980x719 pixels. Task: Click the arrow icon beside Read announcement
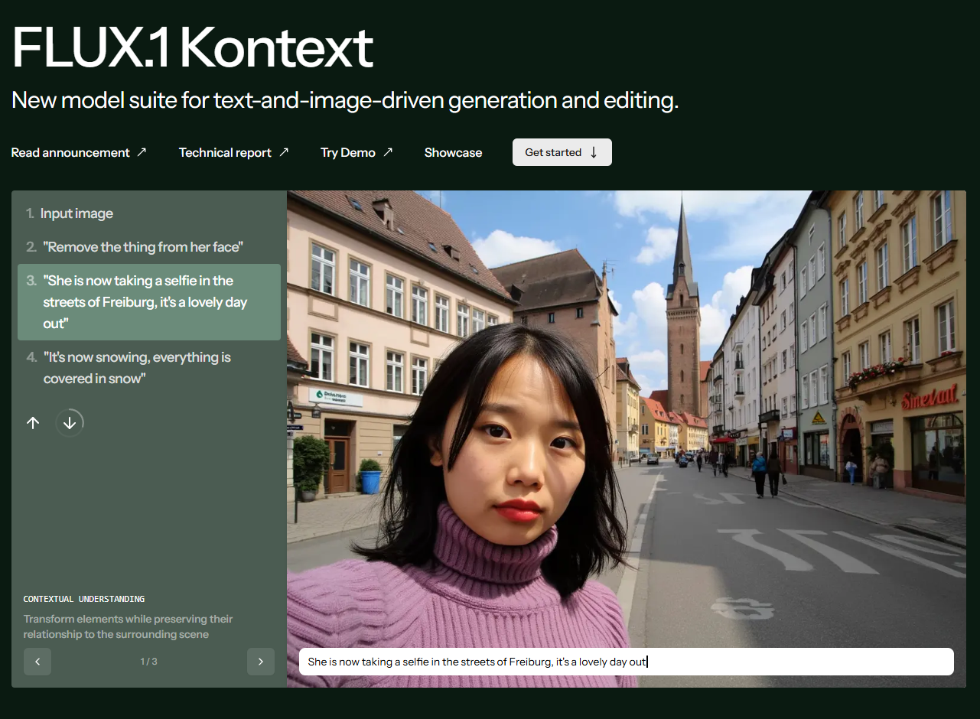pyautogui.click(x=142, y=152)
